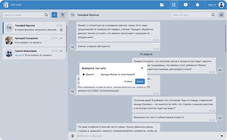The height and width of the screenshot is (140, 227).
Task: Open the chat messages icon in header
Action: [x=185, y=5]
